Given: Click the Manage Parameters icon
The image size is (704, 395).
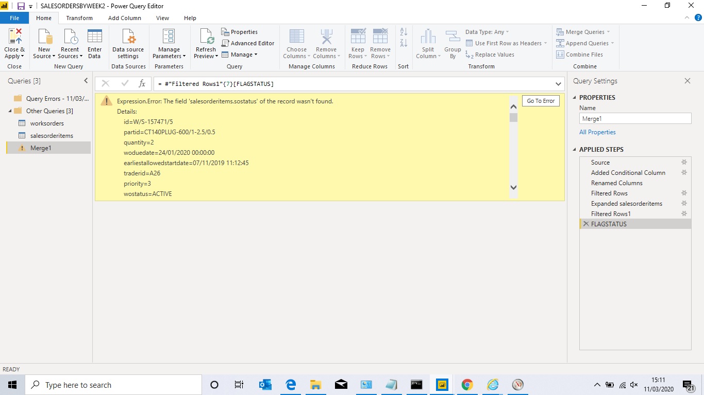Looking at the screenshot, I should tap(169, 37).
